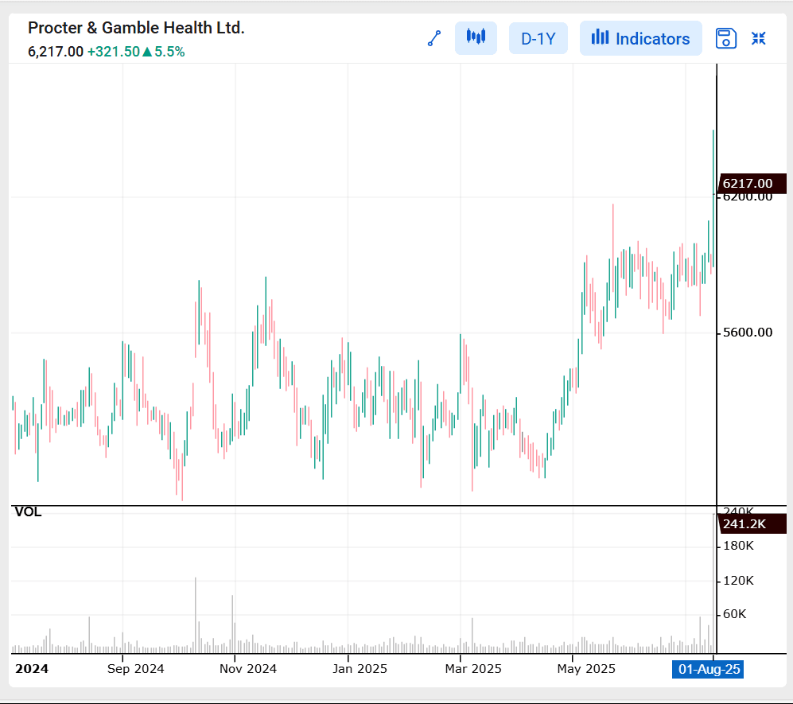Click the 60K volume axis label
The width and height of the screenshot is (793, 704).
(x=734, y=614)
